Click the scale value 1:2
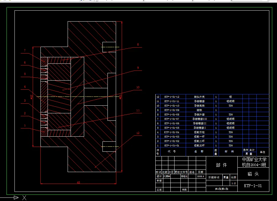The image size is (277, 201). click(234, 183)
